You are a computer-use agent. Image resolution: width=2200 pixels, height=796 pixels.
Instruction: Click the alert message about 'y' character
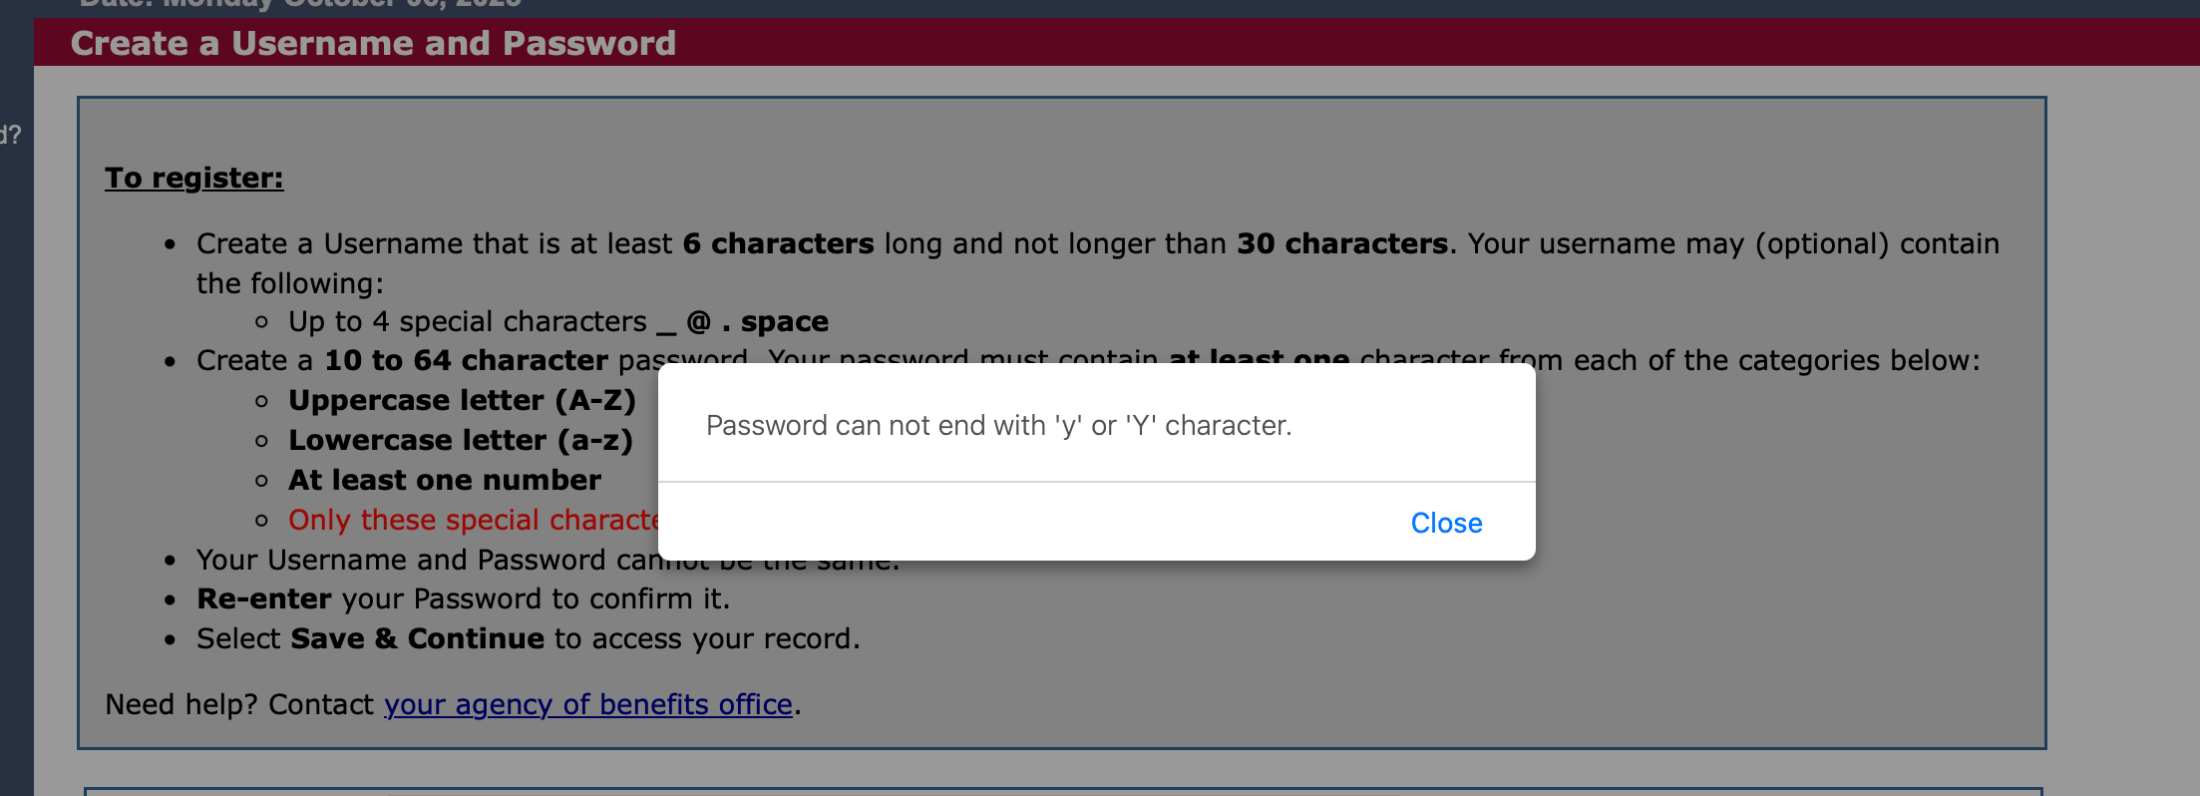pos(998,426)
